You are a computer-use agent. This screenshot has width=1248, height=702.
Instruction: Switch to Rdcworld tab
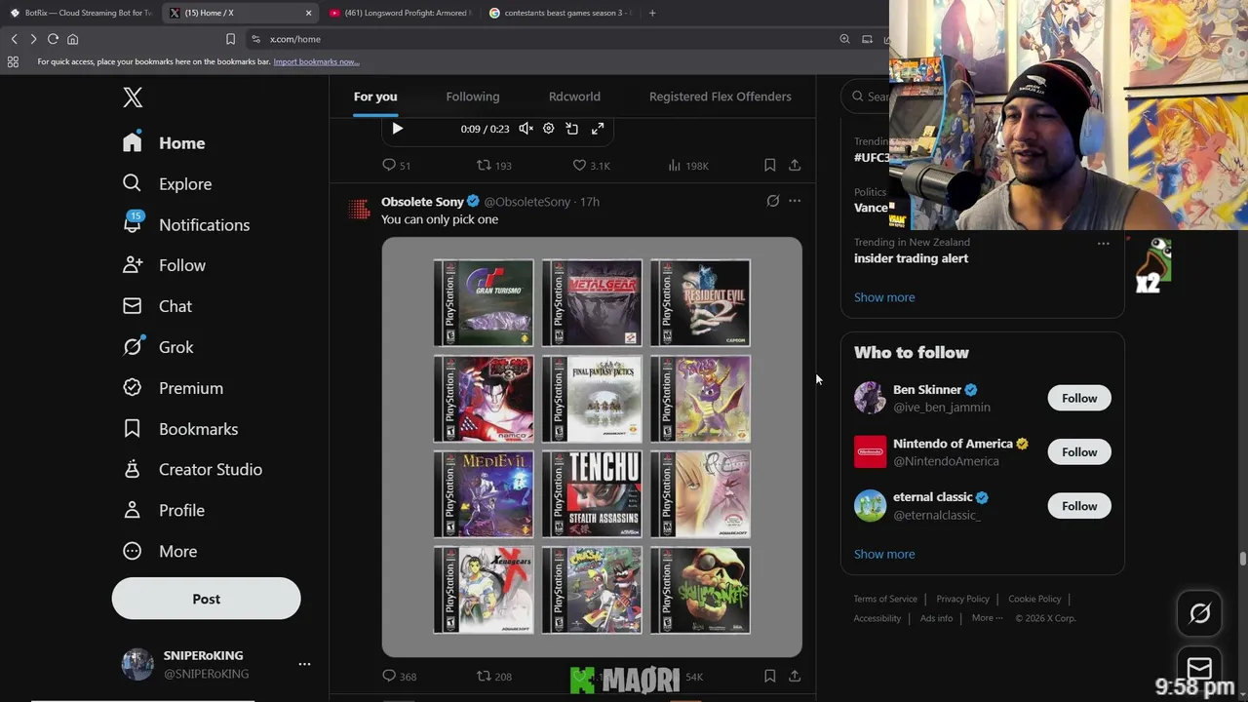[574, 97]
